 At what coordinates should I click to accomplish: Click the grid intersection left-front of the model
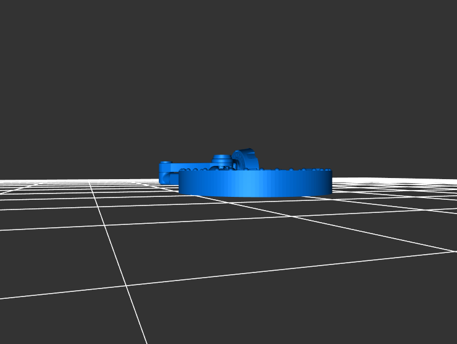point(106,226)
